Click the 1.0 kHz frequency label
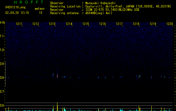 point(3,50)
